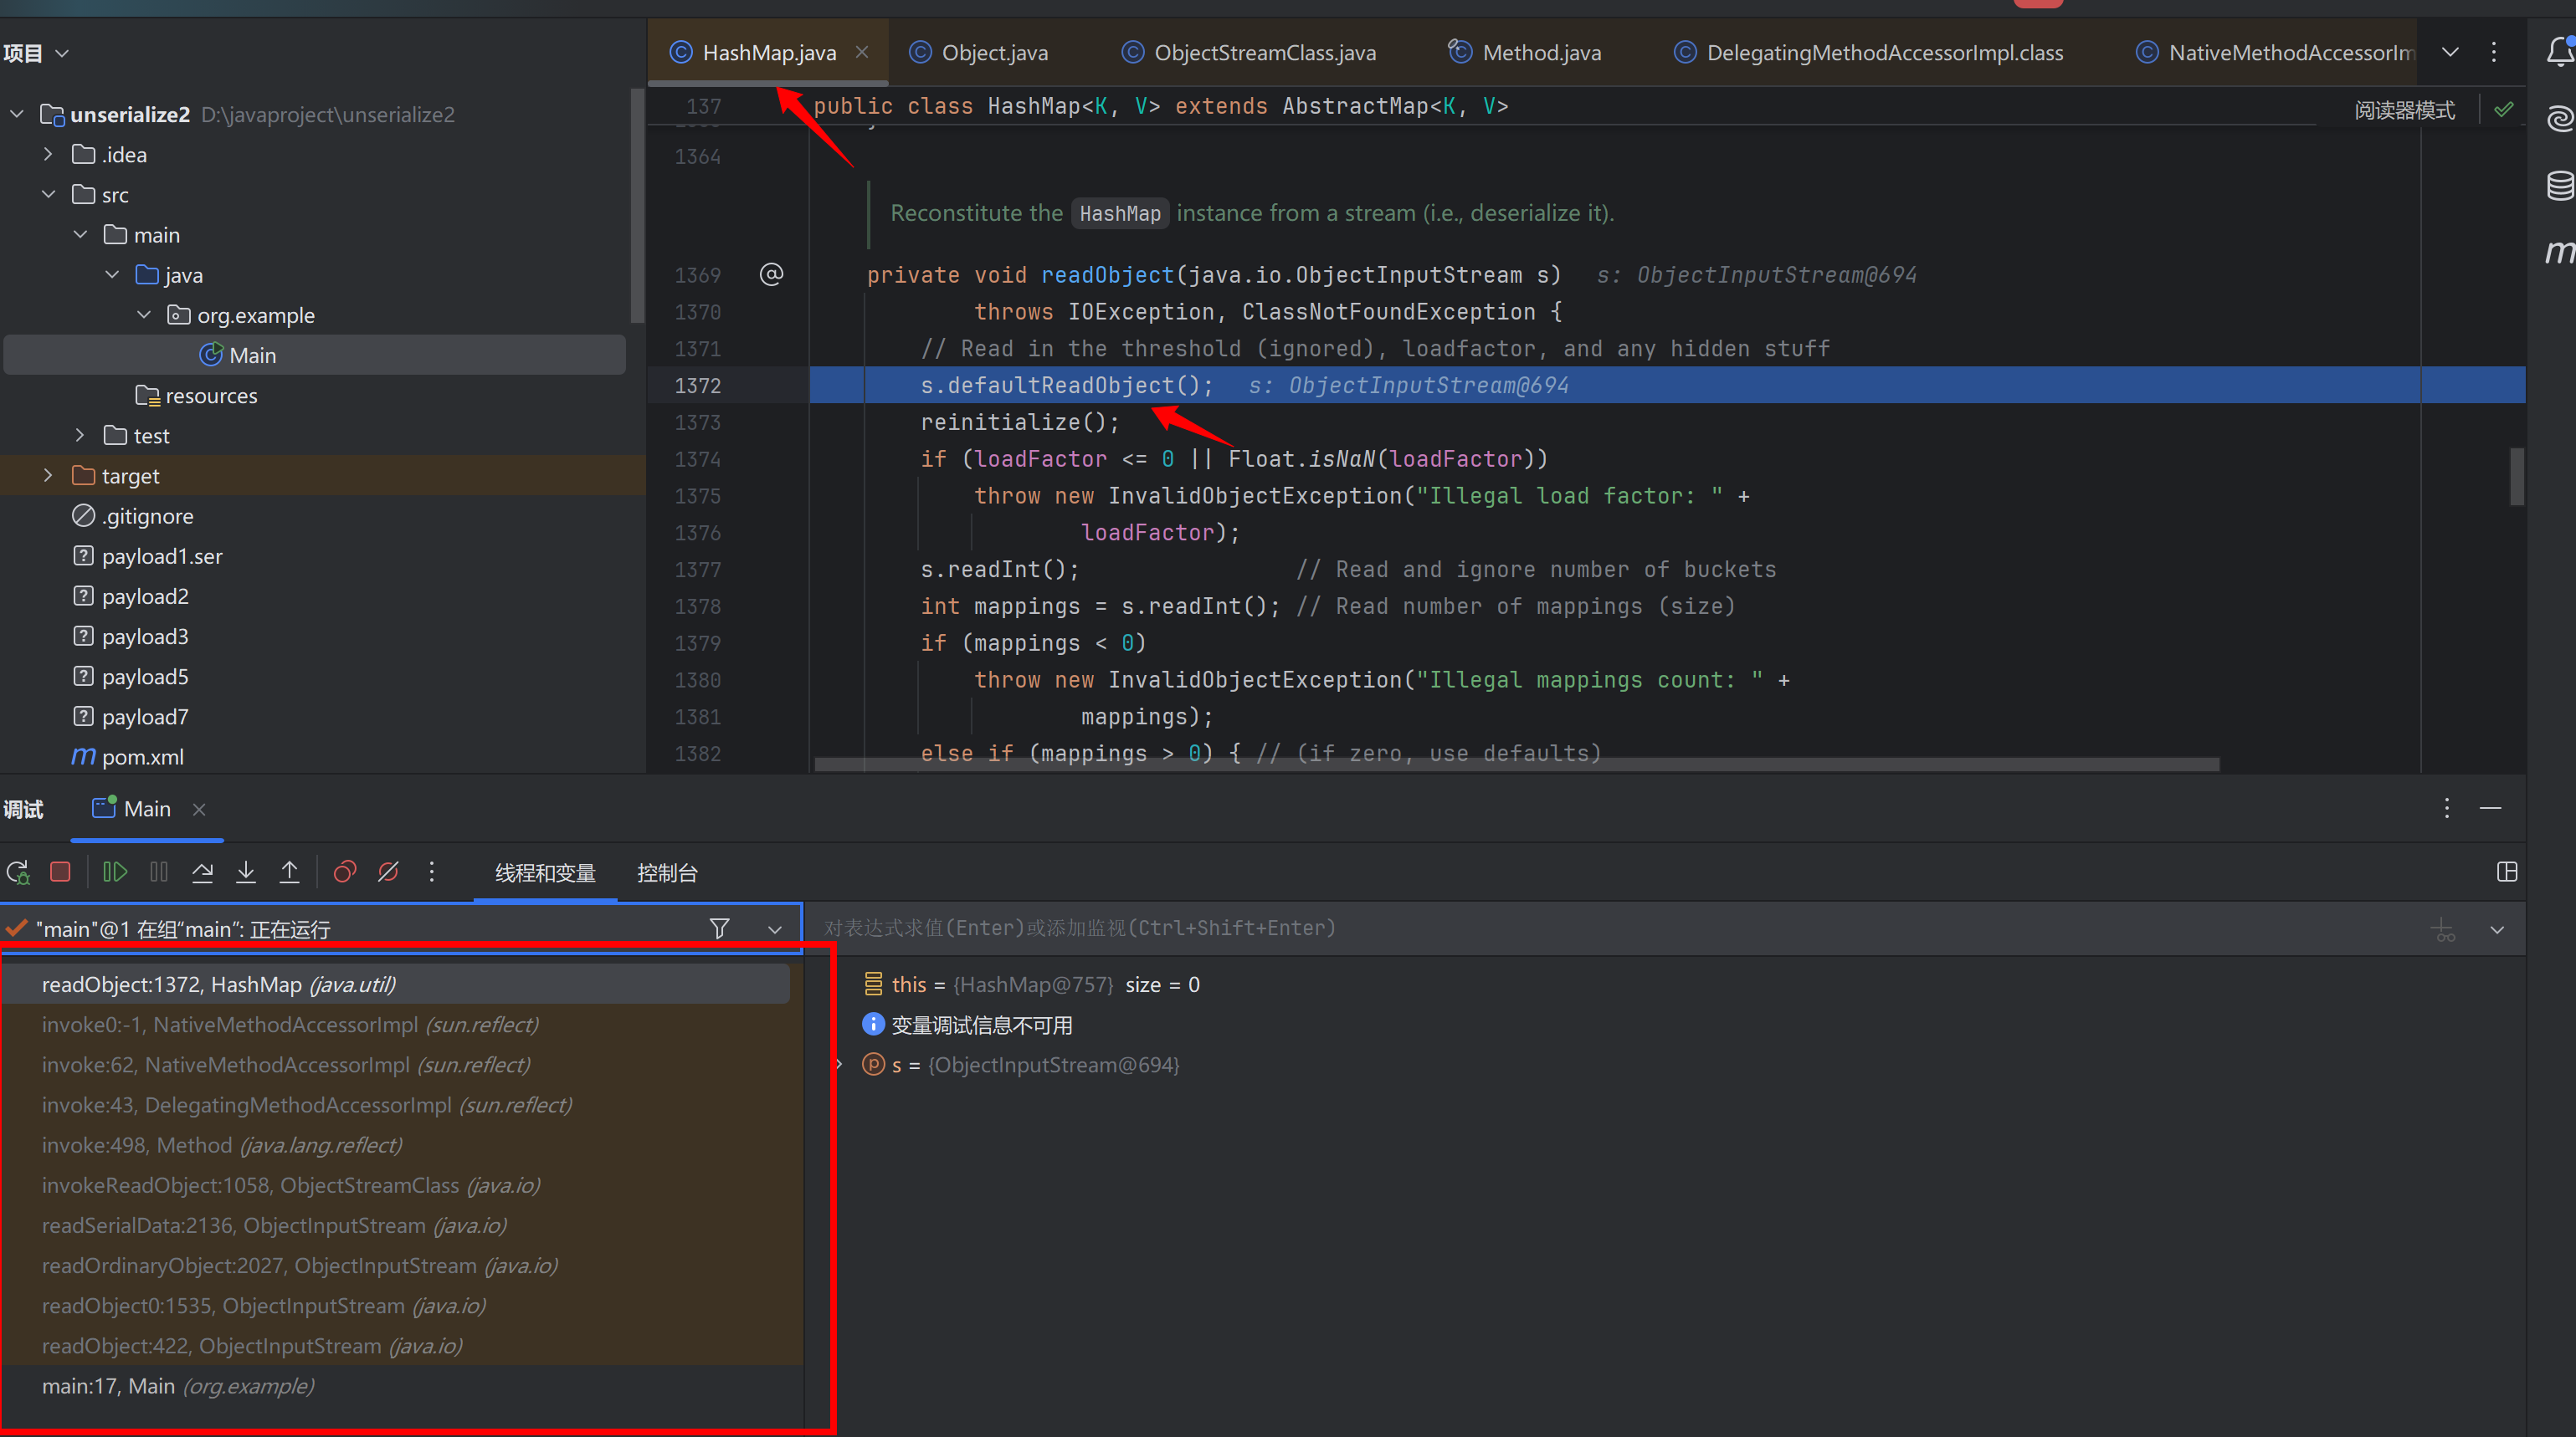Click the Rerun debug icon
The image size is (2576, 1437).
click(18, 872)
